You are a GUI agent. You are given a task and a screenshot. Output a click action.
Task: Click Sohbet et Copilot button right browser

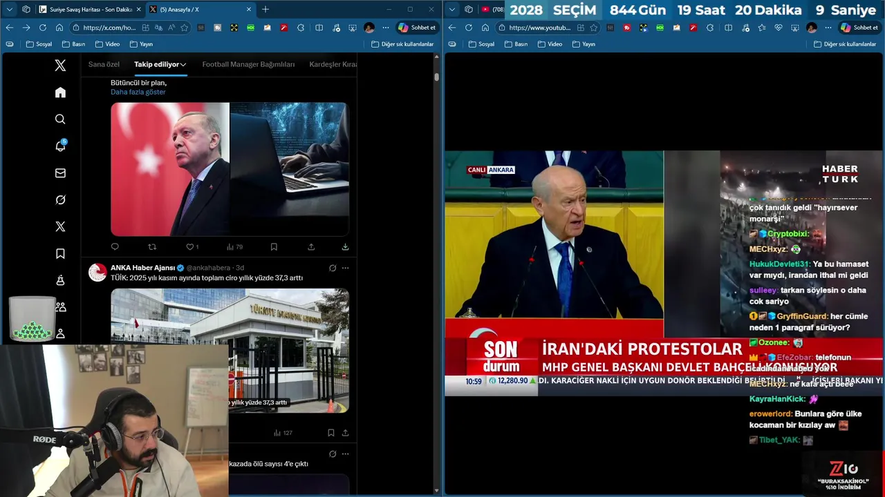coord(860,28)
